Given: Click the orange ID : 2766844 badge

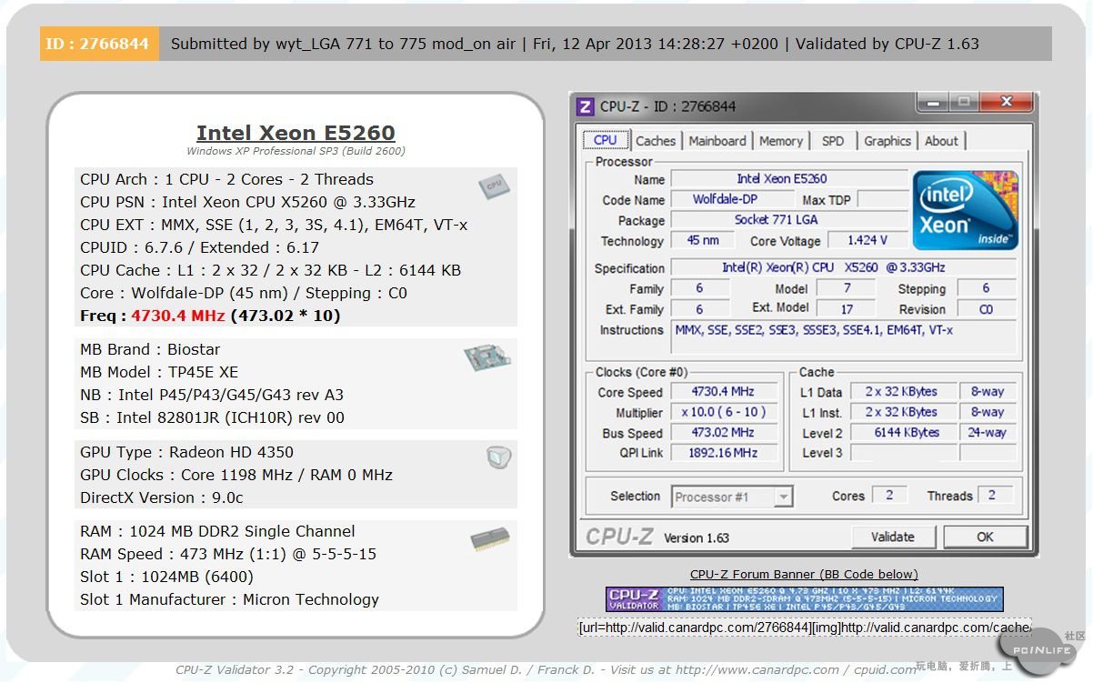Looking at the screenshot, I should [99, 44].
